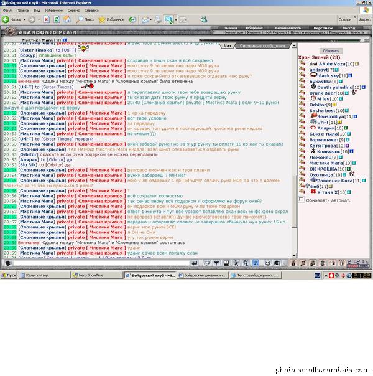
Task: Expand the Ссылки links toolbar chevron
Action: tap(355, 17)
